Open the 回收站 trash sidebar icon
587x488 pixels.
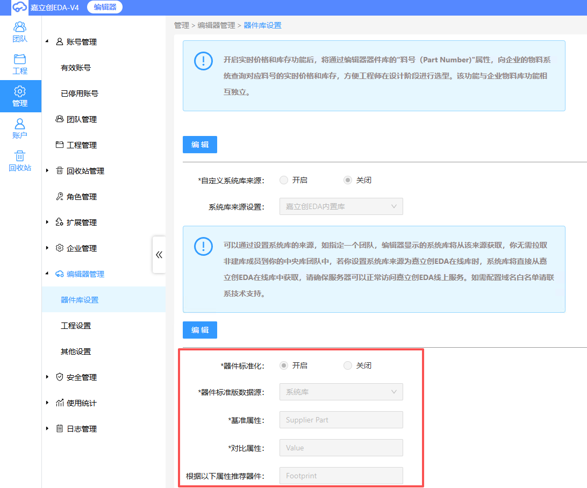[20, 161]
